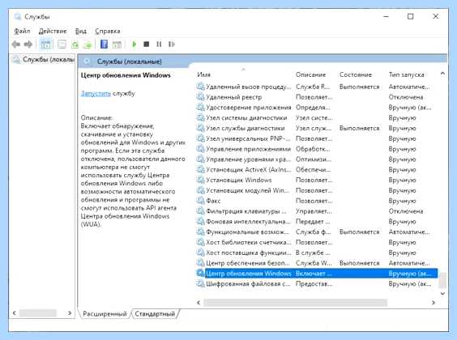Click the list vertical scroll down arrow

pos(442,293)
